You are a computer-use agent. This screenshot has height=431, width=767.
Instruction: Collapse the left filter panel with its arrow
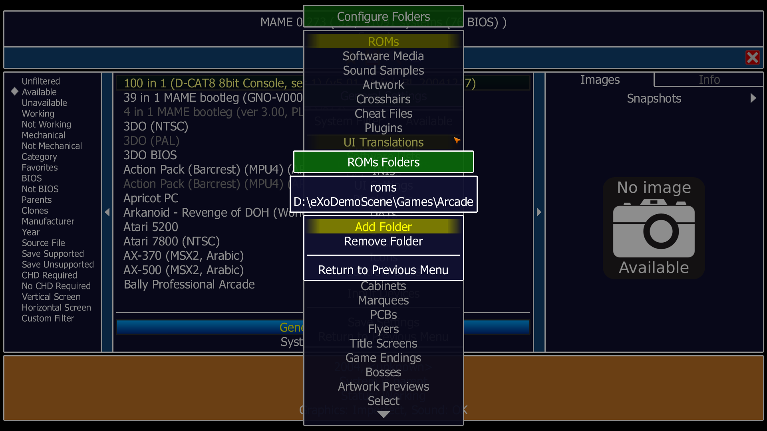[x=107, y=212]
